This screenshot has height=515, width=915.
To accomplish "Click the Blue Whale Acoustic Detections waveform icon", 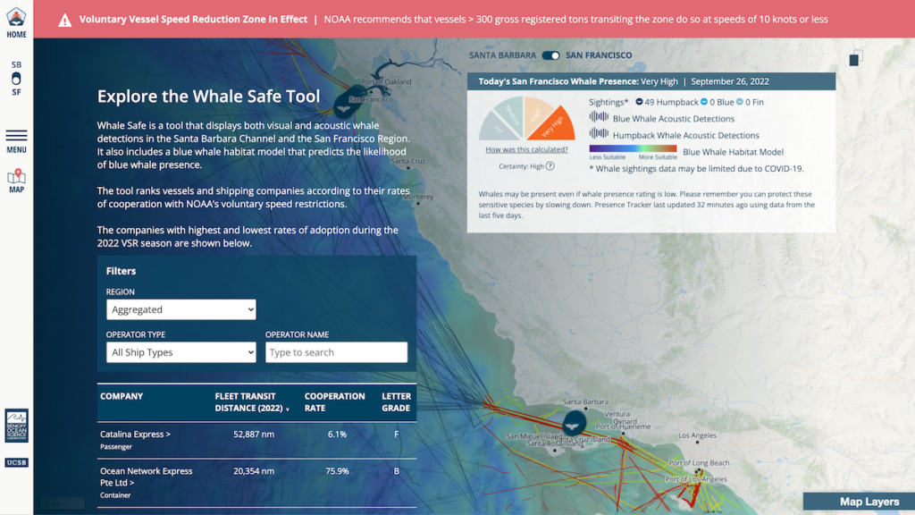I will (600, 118).
